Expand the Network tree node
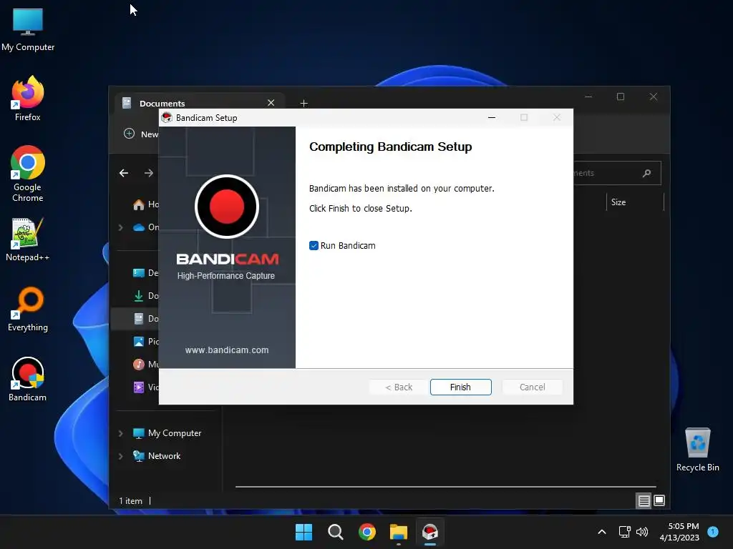The width and height of the screenshot is (733, 549). coord(120,456)
